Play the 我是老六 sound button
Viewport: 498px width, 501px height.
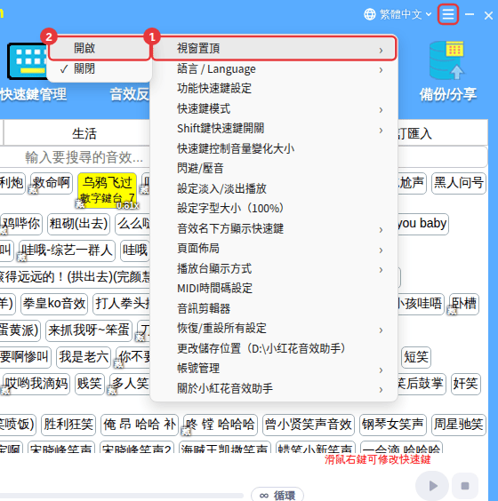click(x=84, y=357)
